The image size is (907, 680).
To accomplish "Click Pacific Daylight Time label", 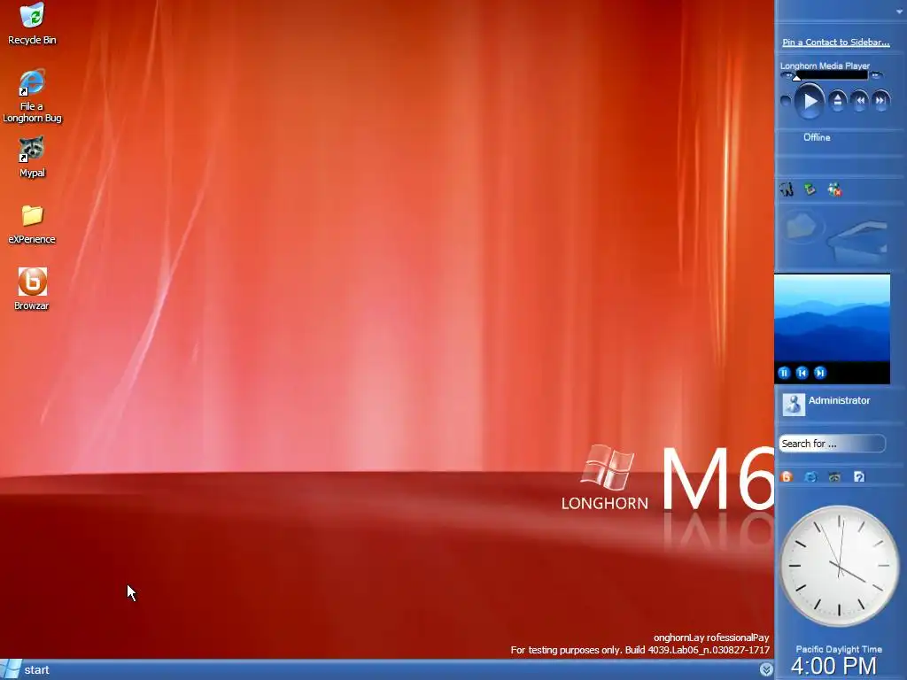I will tap(839, 649).
